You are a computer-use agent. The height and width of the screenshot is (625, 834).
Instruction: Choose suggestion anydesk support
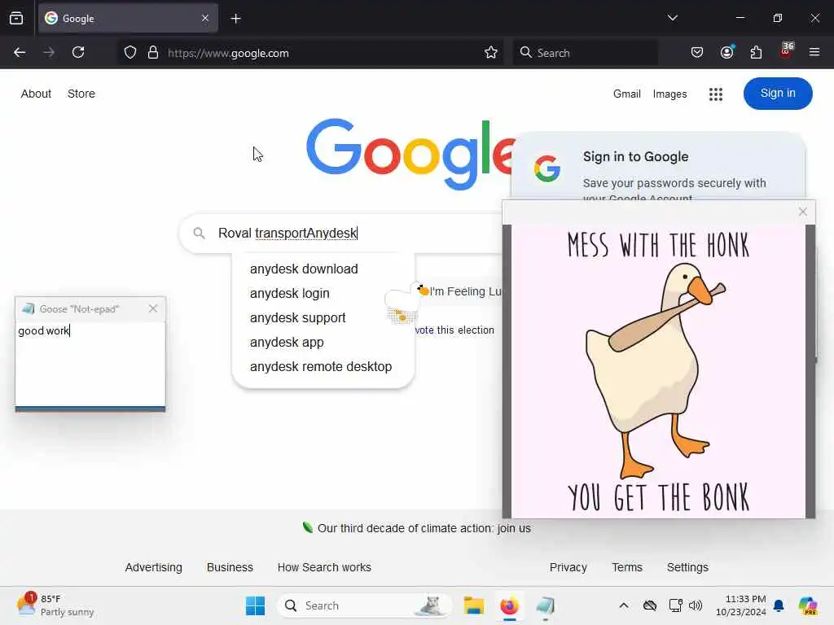[298, 318]
